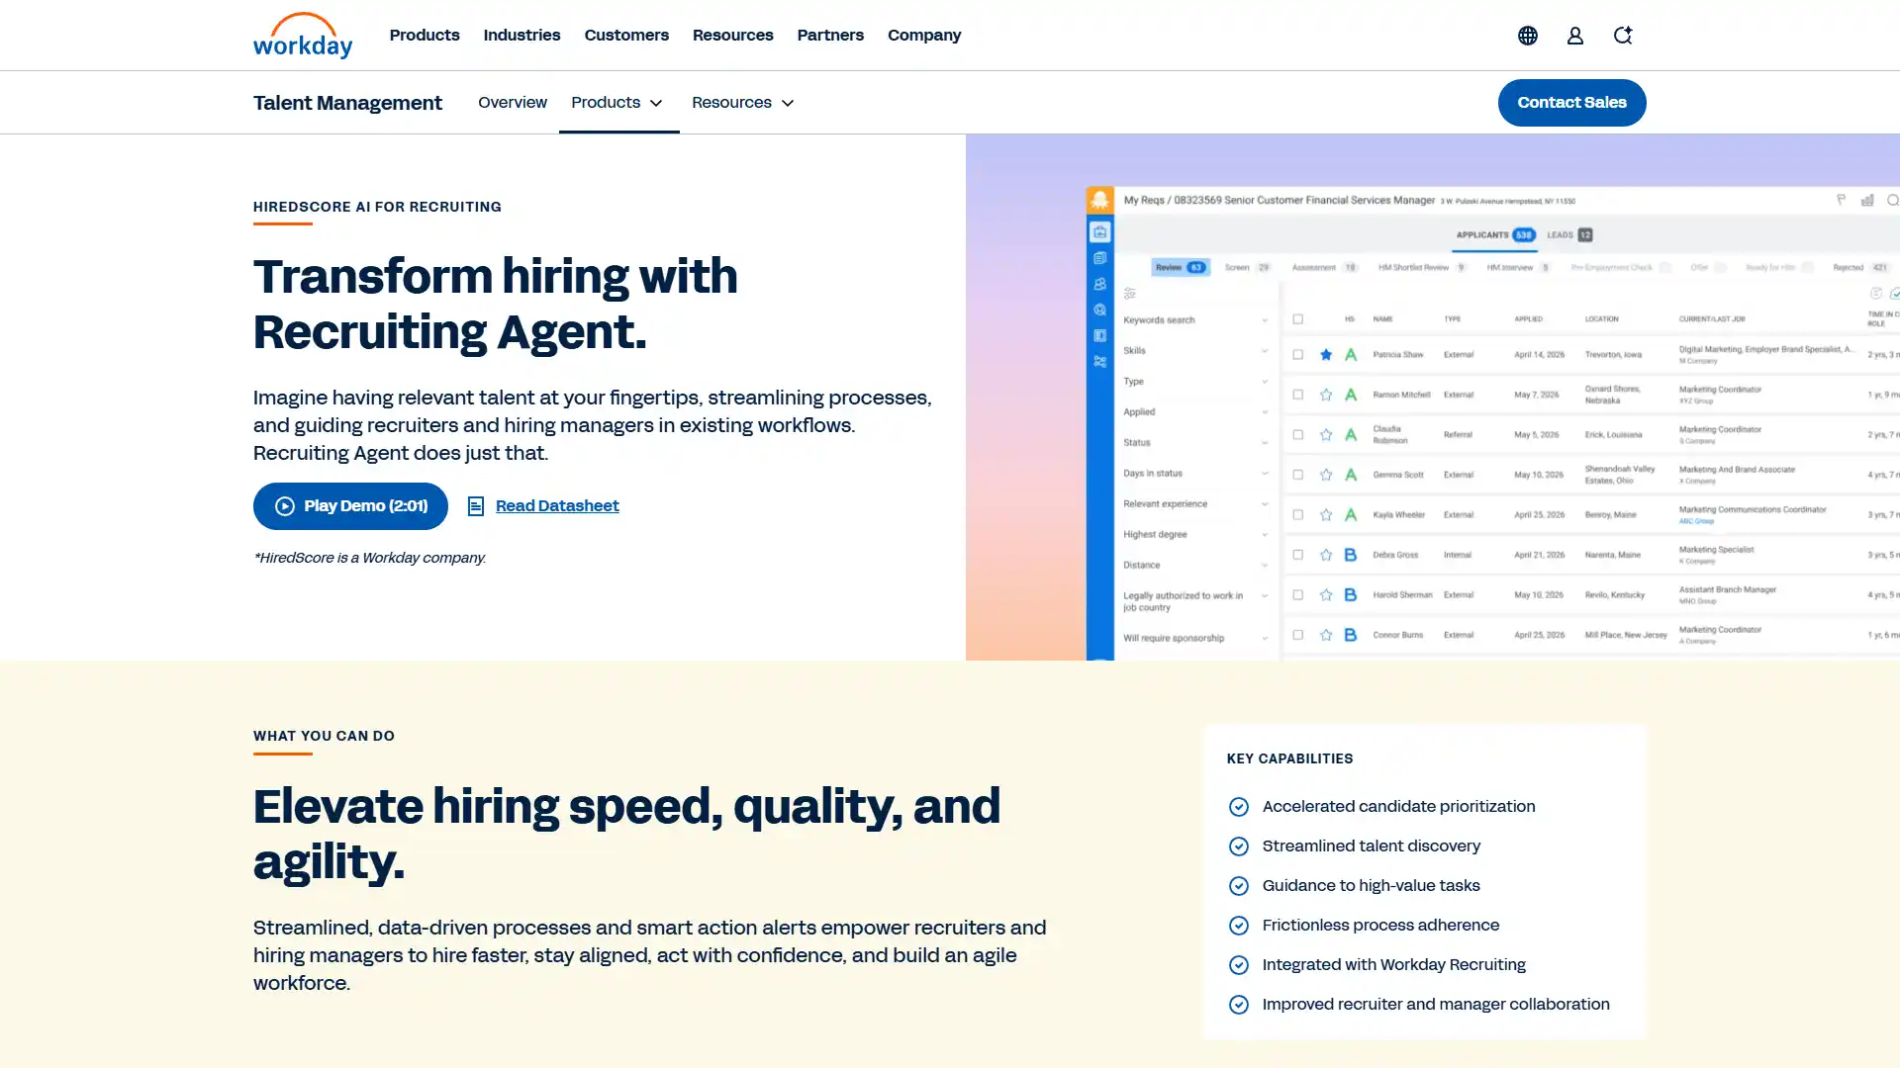Star candidate Harold Sherman
Image resolution: width=1900 pixels, height=1068 pixels.
tap(1326, 594)
